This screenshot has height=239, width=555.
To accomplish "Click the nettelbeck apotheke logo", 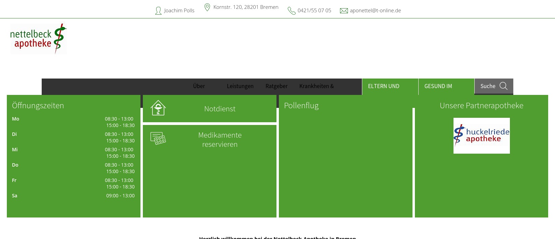I will tap(38, 39).
